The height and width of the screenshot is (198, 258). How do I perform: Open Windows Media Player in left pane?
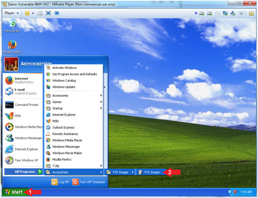point(23,127)
